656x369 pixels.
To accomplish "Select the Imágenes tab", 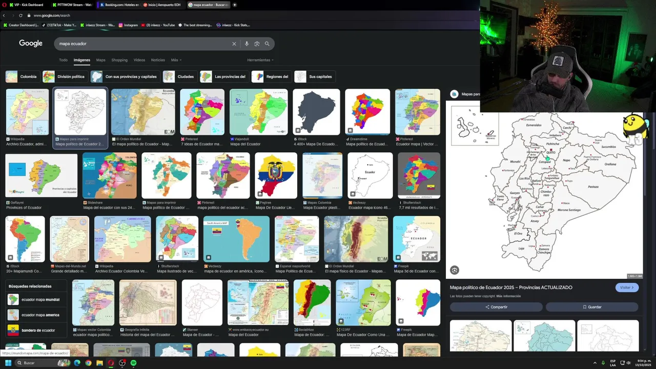I will (81, 60).
